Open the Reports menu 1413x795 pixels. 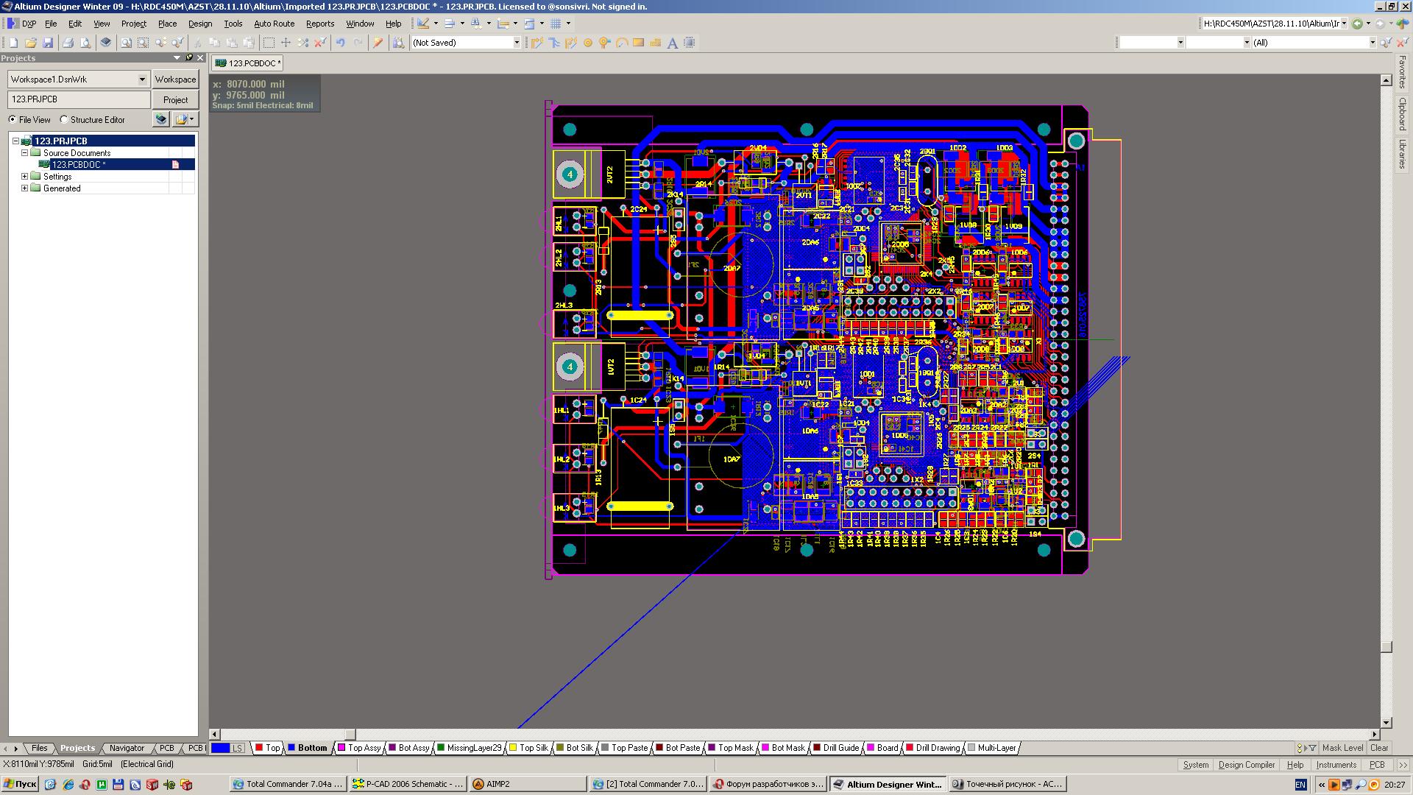(320, 24)
